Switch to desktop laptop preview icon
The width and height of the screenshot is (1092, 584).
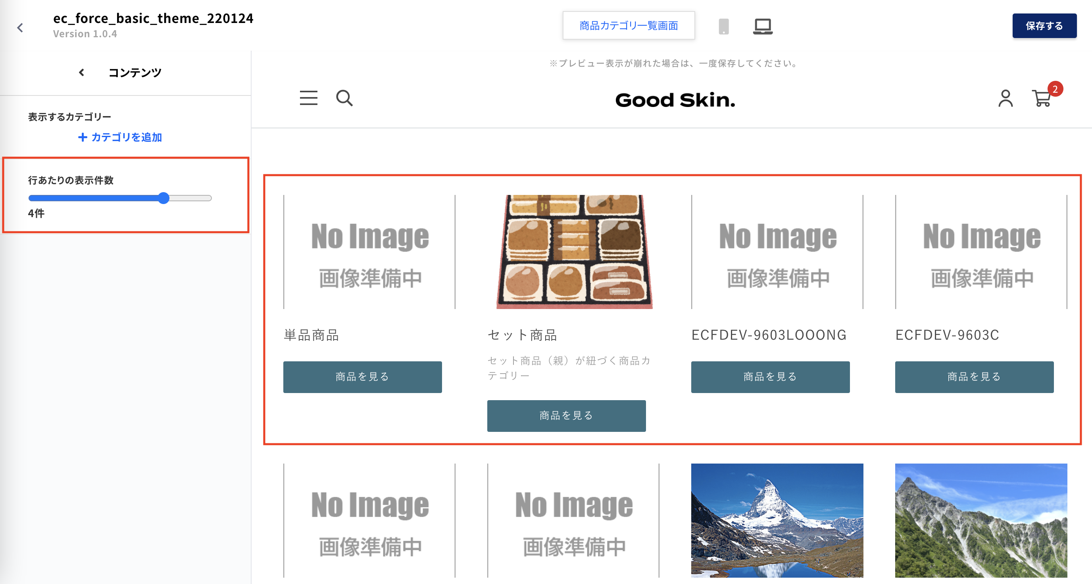coord(763,26)
